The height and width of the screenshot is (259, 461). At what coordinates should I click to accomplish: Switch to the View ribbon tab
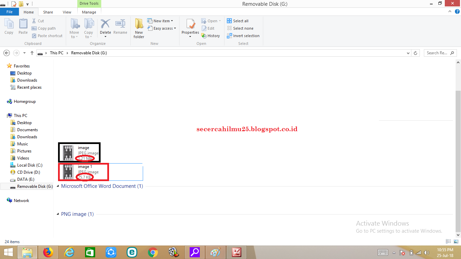pos(67,11)
